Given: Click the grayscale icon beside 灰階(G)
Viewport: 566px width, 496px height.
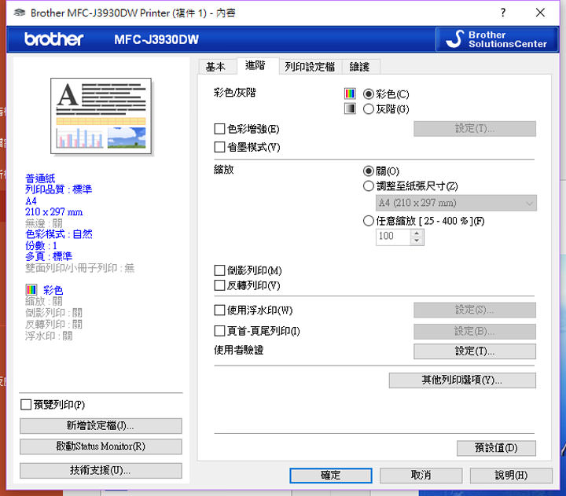Looking at the screenshot, I should click(x=350, y=108).
